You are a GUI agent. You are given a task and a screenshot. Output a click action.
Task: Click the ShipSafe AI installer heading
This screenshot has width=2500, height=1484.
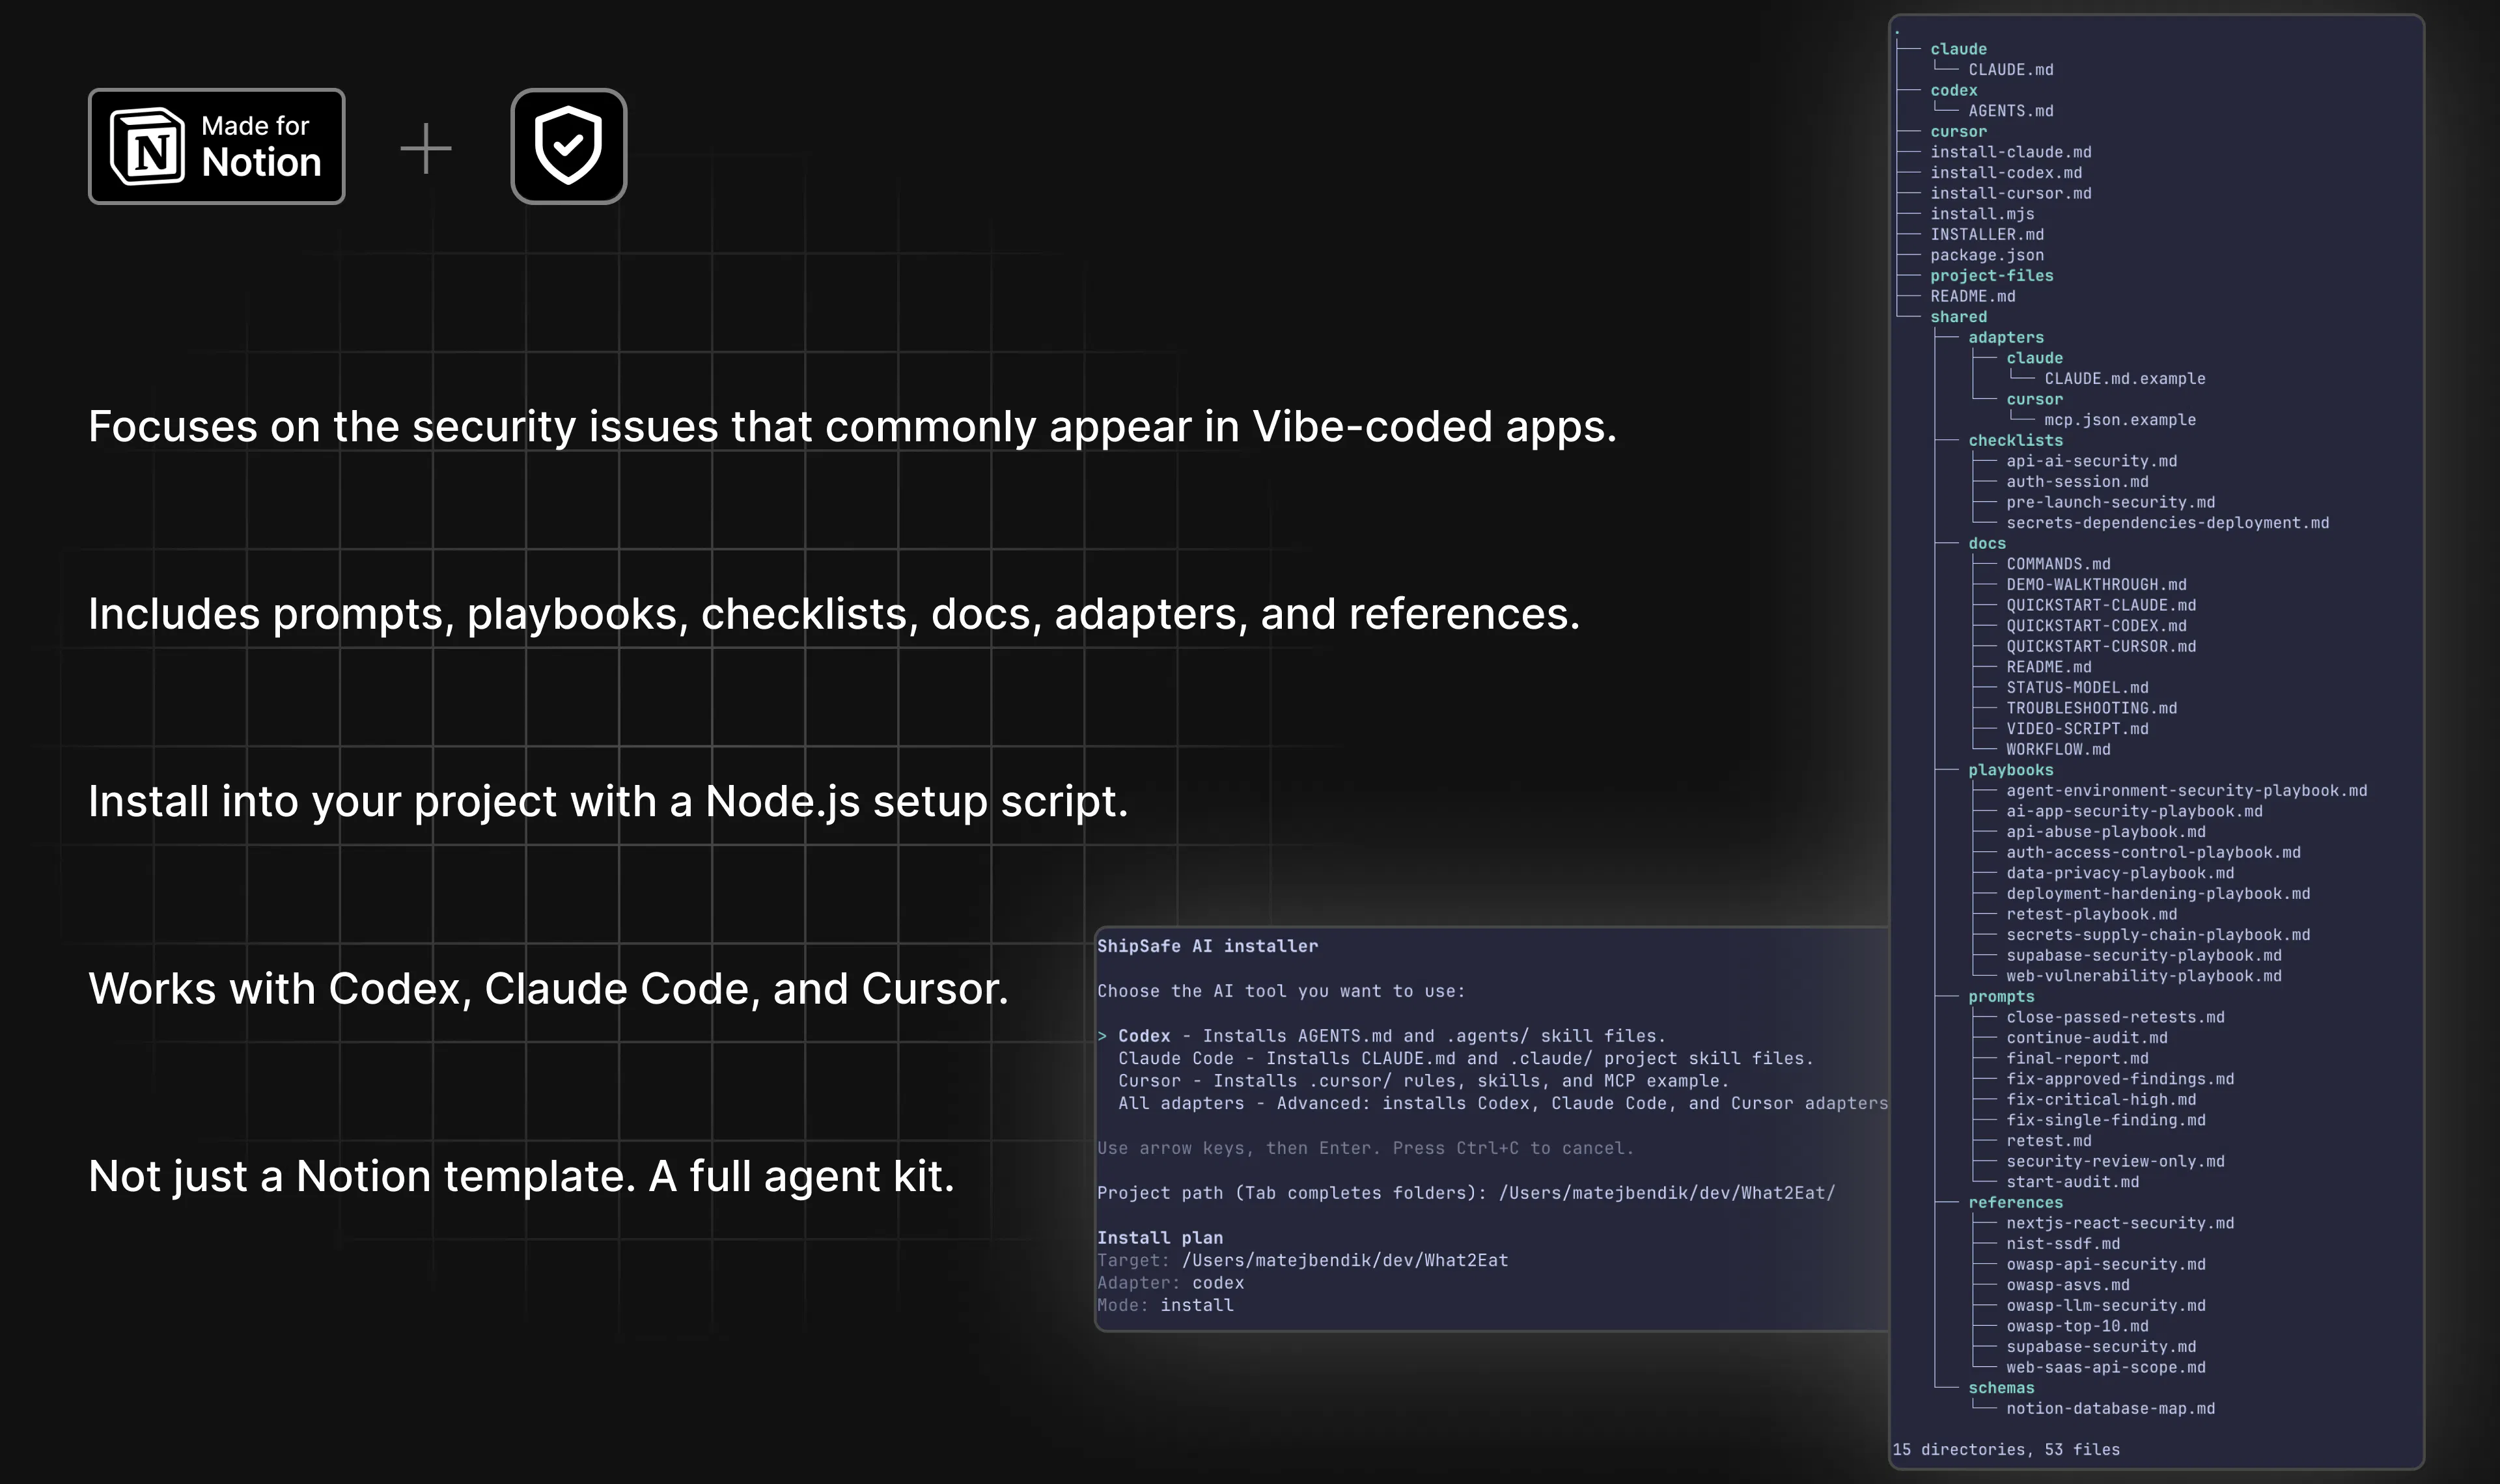[1208, 946]
